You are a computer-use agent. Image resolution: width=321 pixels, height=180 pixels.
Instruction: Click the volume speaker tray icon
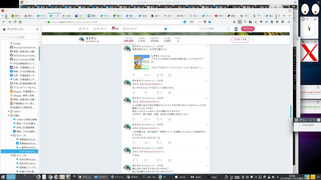(273, 177)
